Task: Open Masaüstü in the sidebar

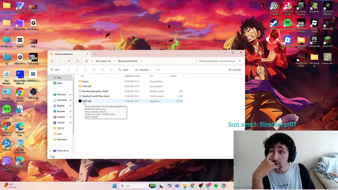Action: pos(62,94)
